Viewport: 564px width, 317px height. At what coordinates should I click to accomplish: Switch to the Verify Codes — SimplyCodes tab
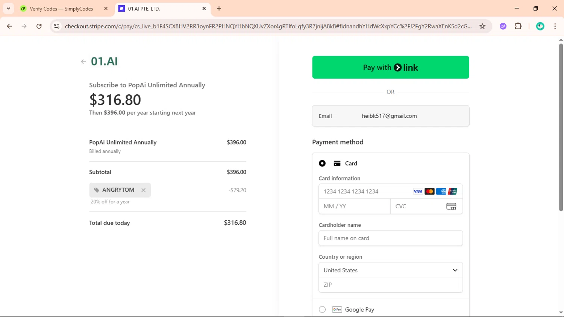point(61,9)
